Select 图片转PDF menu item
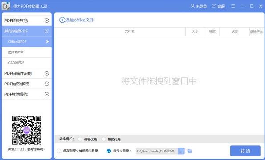 click(27, 52)
